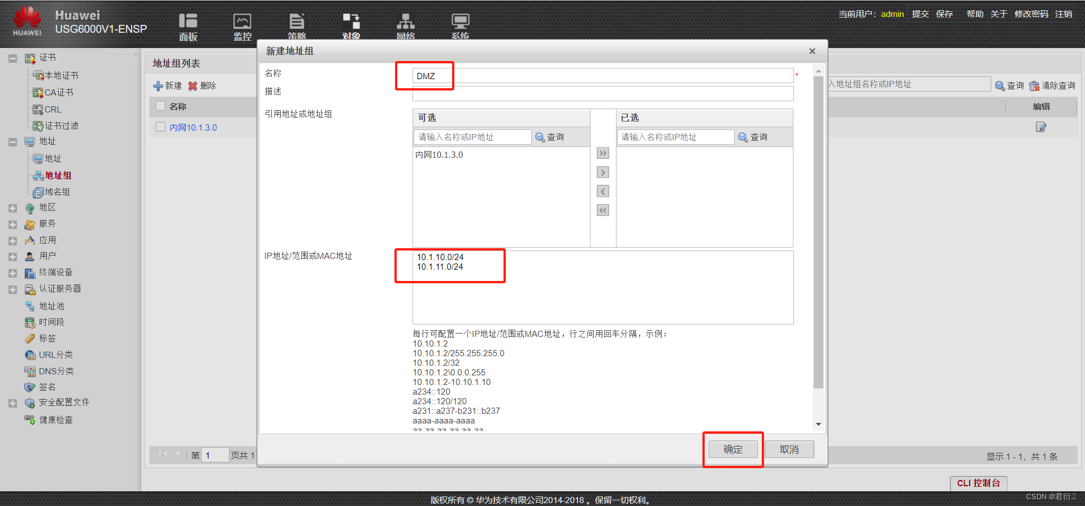Click the IP地址 textarea with 10.1.10.0/24
The width and height of the screenshot is (1085, 506).
point(603,287)
